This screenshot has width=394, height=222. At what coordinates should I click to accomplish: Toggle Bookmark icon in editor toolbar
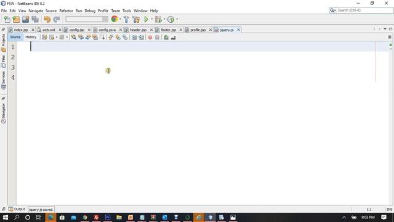tap(125, 38)
